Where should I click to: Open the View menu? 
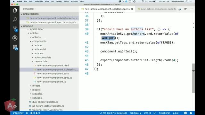pos(47,1)
